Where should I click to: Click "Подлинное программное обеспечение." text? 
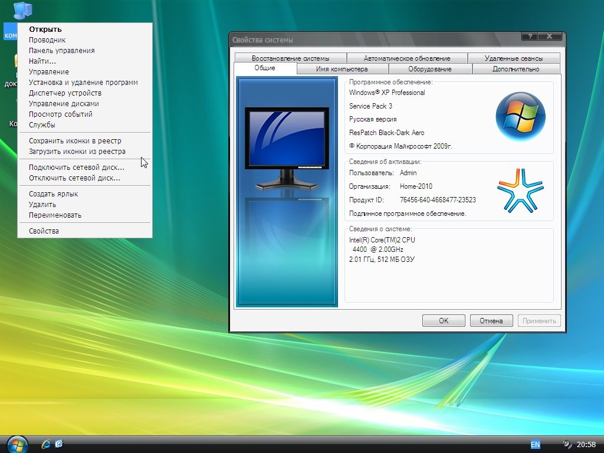click(x=408, y=214)
